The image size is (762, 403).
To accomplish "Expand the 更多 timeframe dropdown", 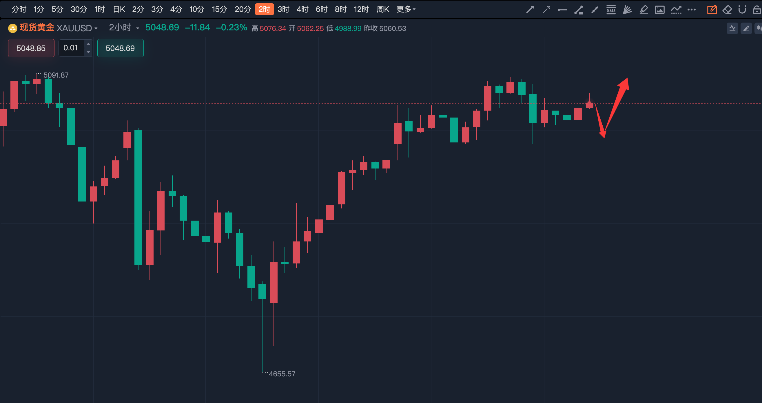I will (x=406, y=10).
